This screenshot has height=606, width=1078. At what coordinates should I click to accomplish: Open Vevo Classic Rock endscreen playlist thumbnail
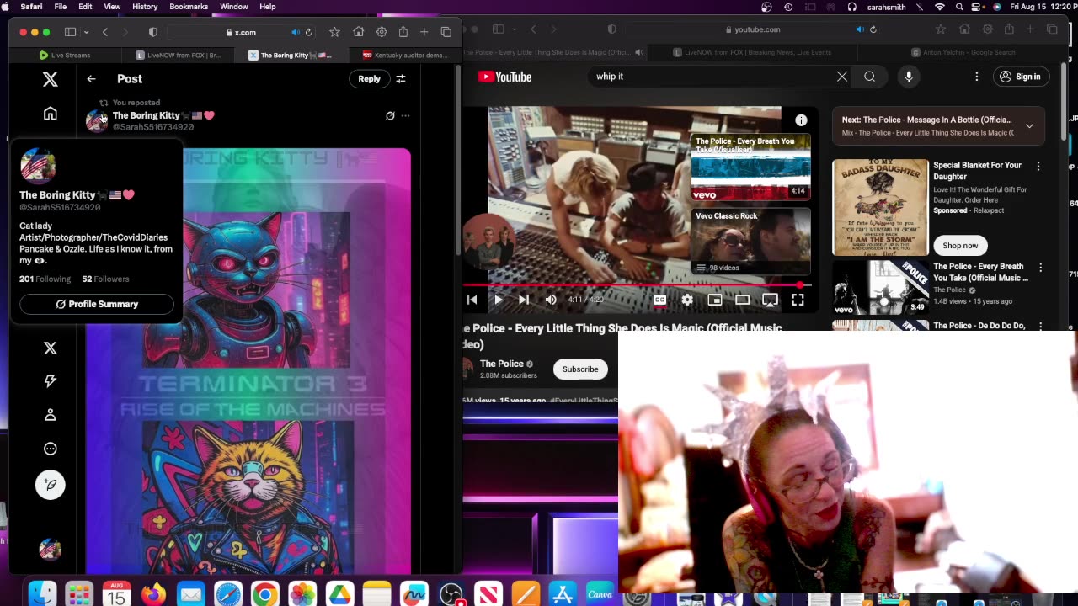(750, 242)
